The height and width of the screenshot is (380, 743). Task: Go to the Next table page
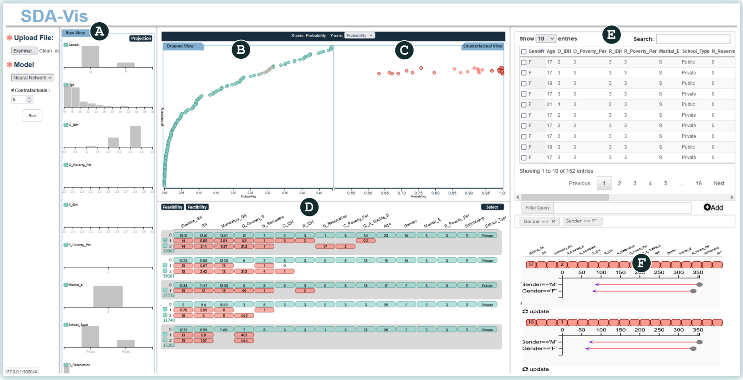718,184
